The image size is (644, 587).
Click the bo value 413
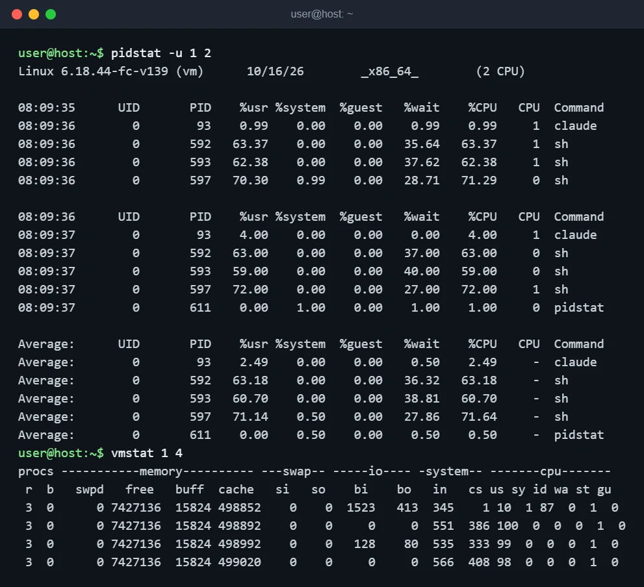tap(407, 508)
